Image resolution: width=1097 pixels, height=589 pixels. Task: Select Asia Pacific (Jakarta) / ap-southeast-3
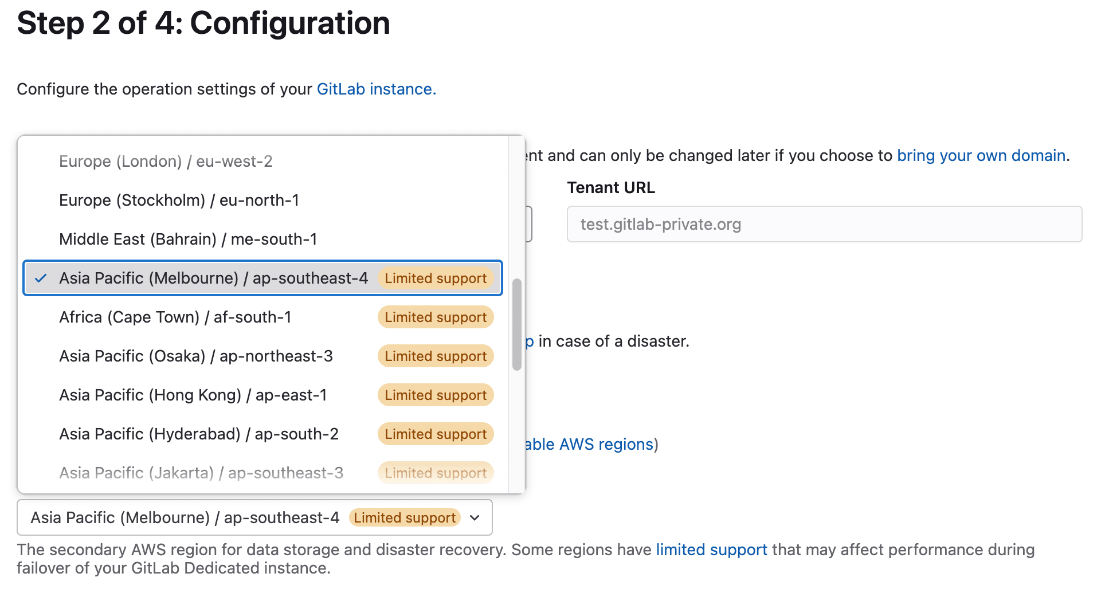pyautogui.click(x=263, y=473)
